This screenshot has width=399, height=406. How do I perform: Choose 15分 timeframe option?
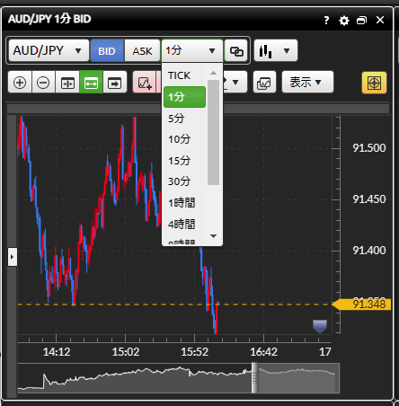184,161
